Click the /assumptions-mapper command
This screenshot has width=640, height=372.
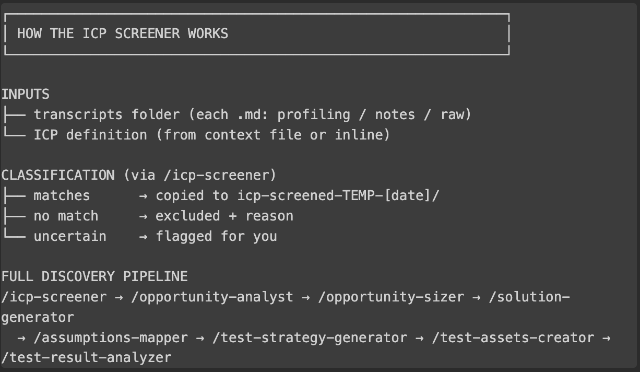click(x=111, y=338)
